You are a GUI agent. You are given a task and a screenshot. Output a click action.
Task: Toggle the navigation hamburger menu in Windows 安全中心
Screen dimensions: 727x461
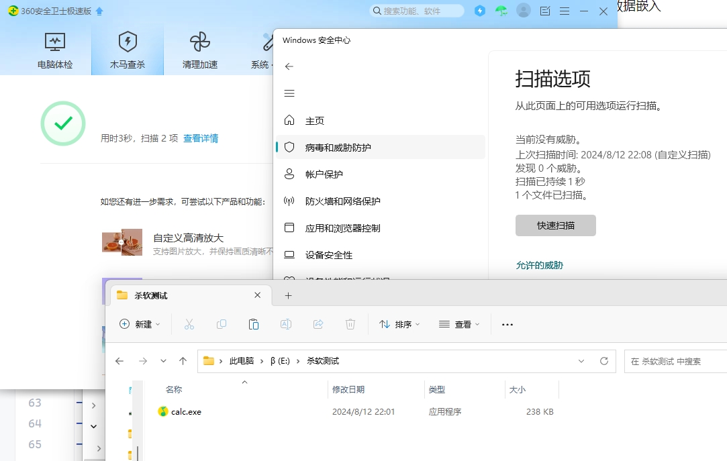[x=289, y=93]
